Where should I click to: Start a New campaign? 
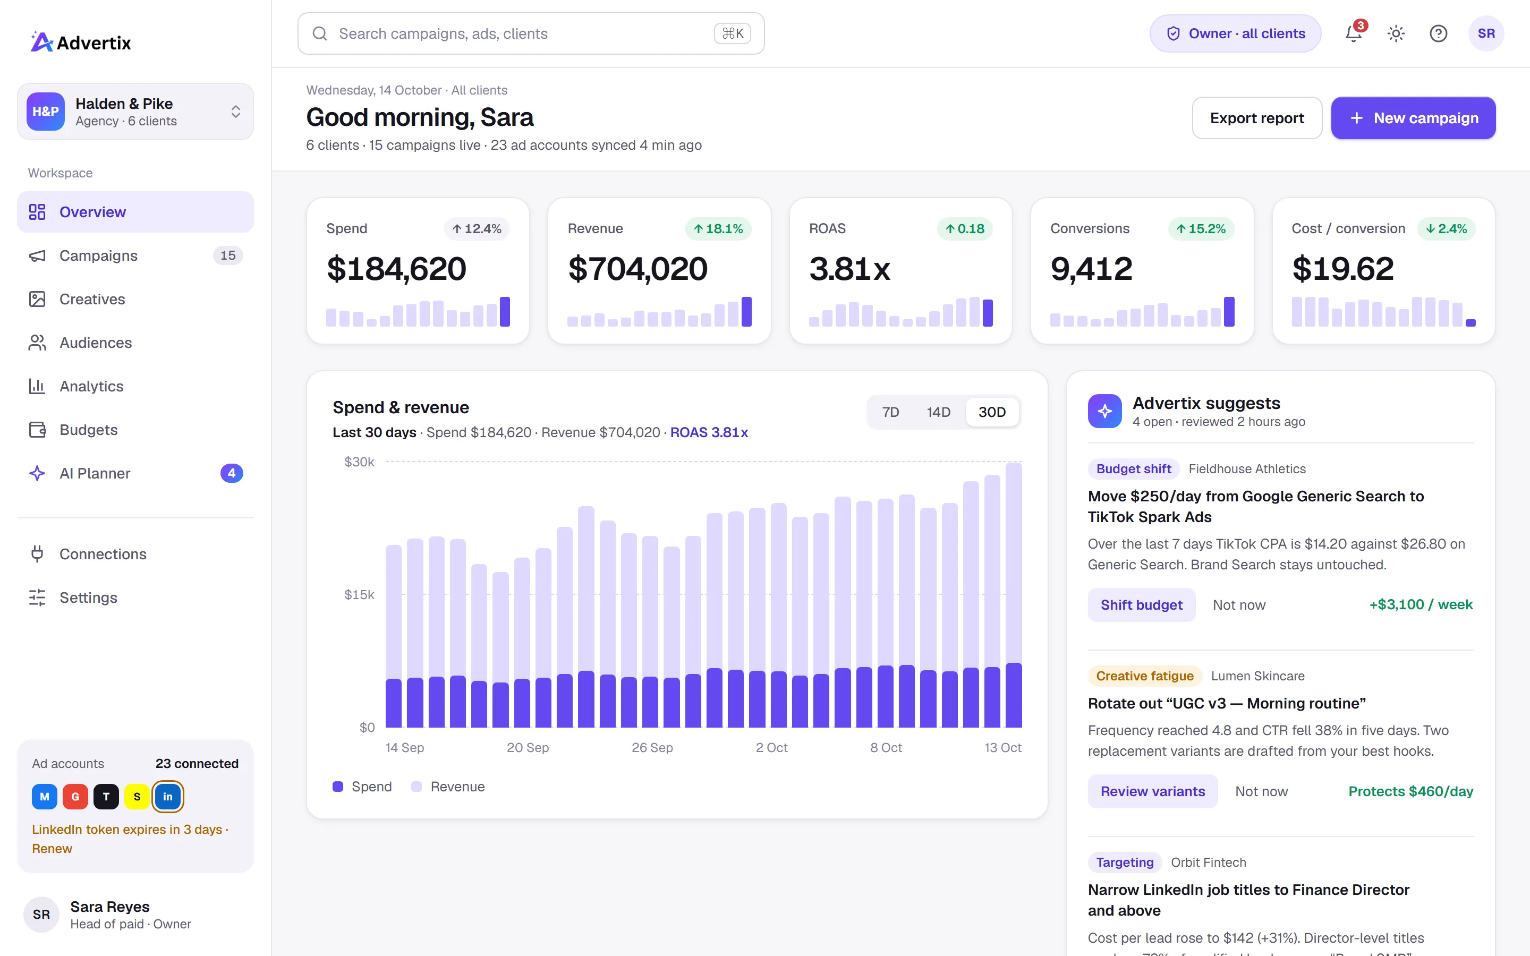(1413, 118)
